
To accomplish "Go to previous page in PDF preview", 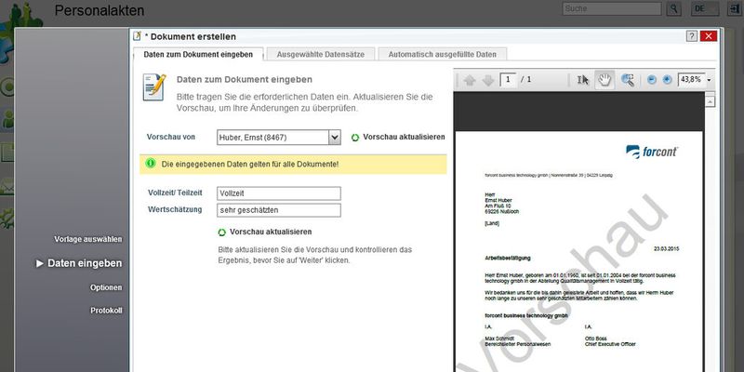I will pos(470,80).
